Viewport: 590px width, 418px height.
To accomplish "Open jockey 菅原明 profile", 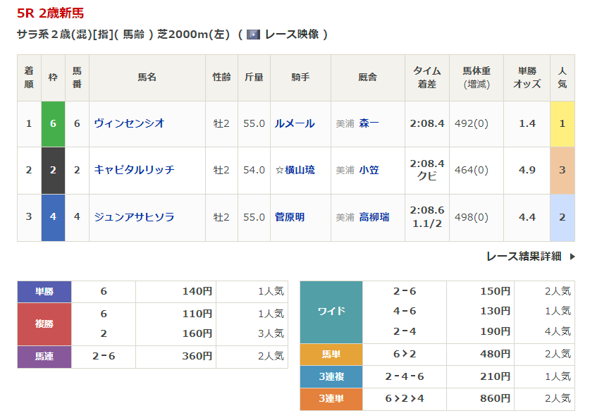I will click(290, 217).
